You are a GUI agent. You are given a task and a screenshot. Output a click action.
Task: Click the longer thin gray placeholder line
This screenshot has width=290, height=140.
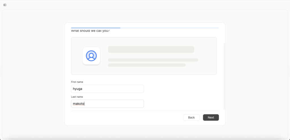pos(153,60)
